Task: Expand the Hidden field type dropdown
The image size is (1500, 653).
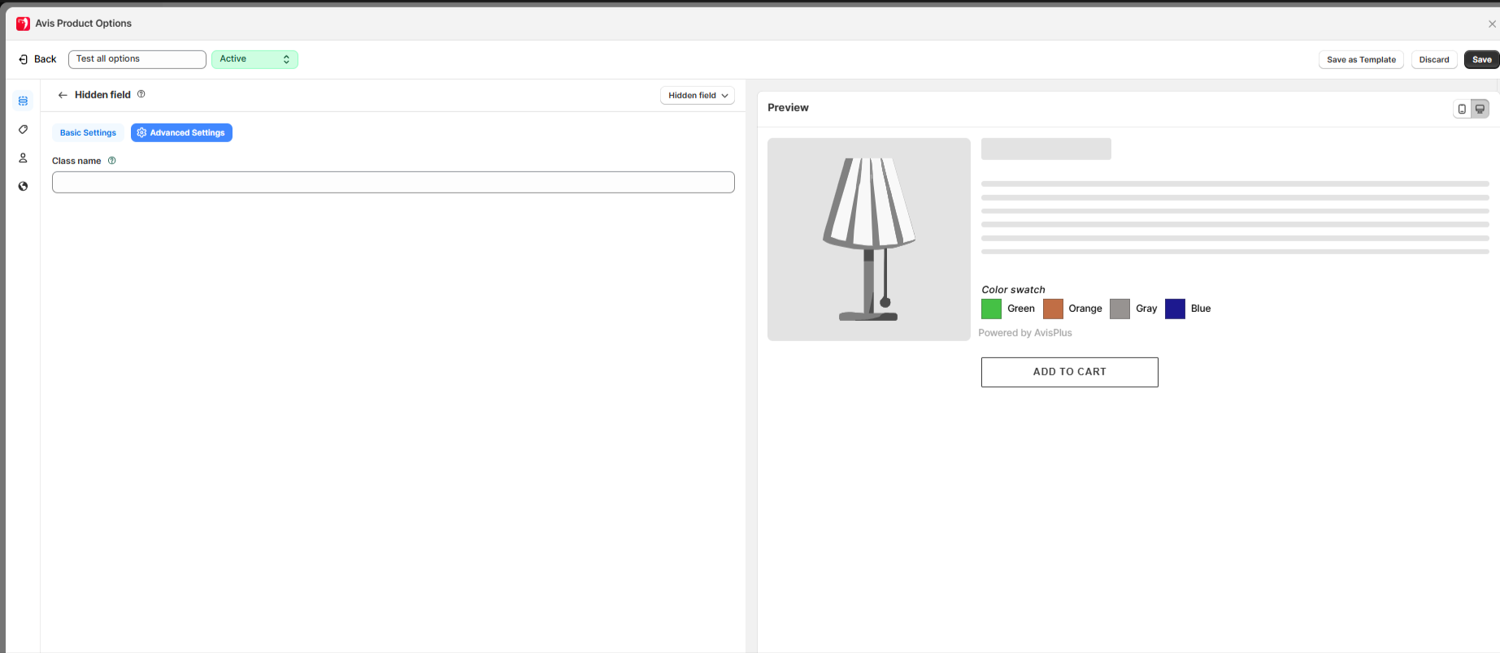Action: [x=698, y=96]
